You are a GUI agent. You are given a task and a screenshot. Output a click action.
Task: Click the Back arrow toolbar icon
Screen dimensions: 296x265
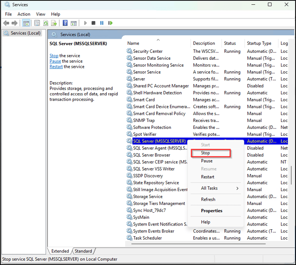tap(6, 23)
